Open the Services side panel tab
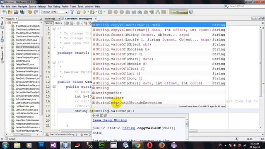Image resolution: width=265 pixels, height=149 pixels. pos(2,37)
